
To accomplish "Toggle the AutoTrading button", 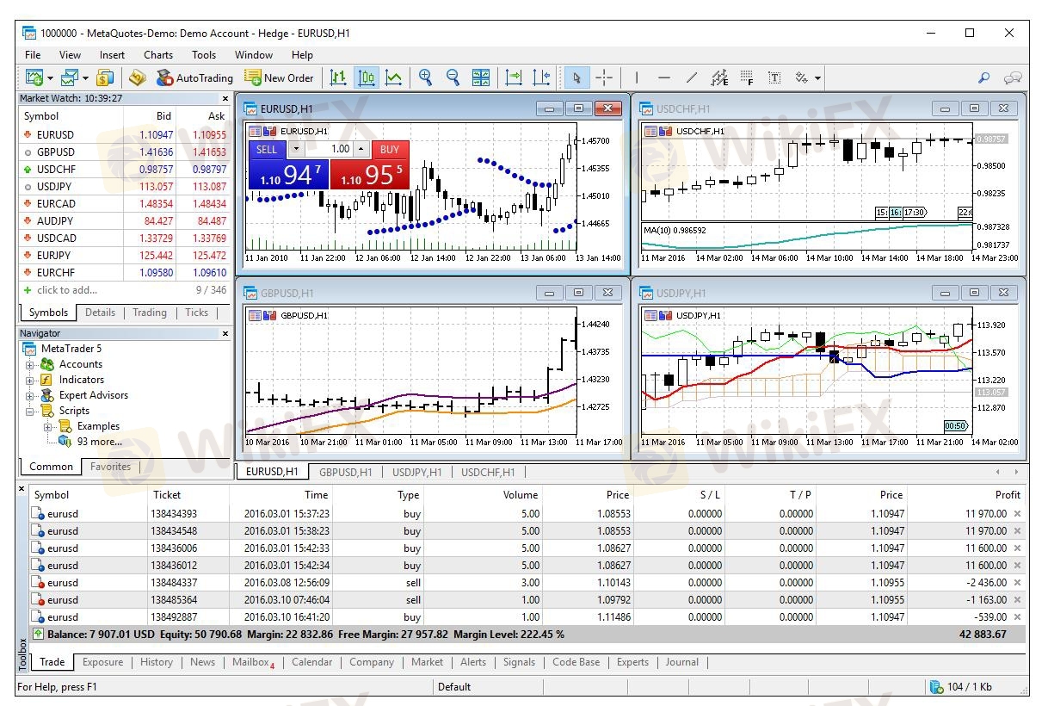I will click(x=194, y=77).
